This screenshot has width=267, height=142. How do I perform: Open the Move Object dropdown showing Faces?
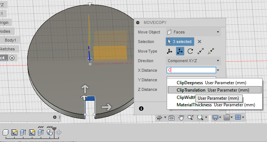coord(193,32)
